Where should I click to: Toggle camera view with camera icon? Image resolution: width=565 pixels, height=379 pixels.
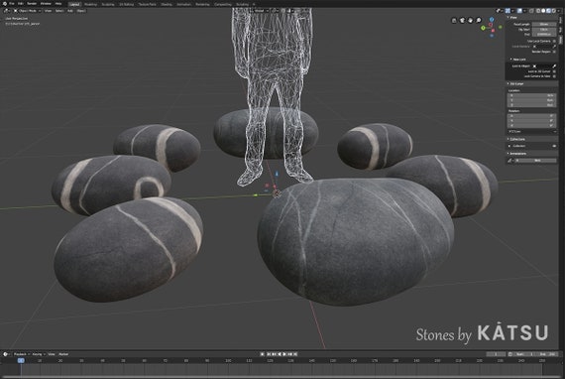click(x=462, y=20)
